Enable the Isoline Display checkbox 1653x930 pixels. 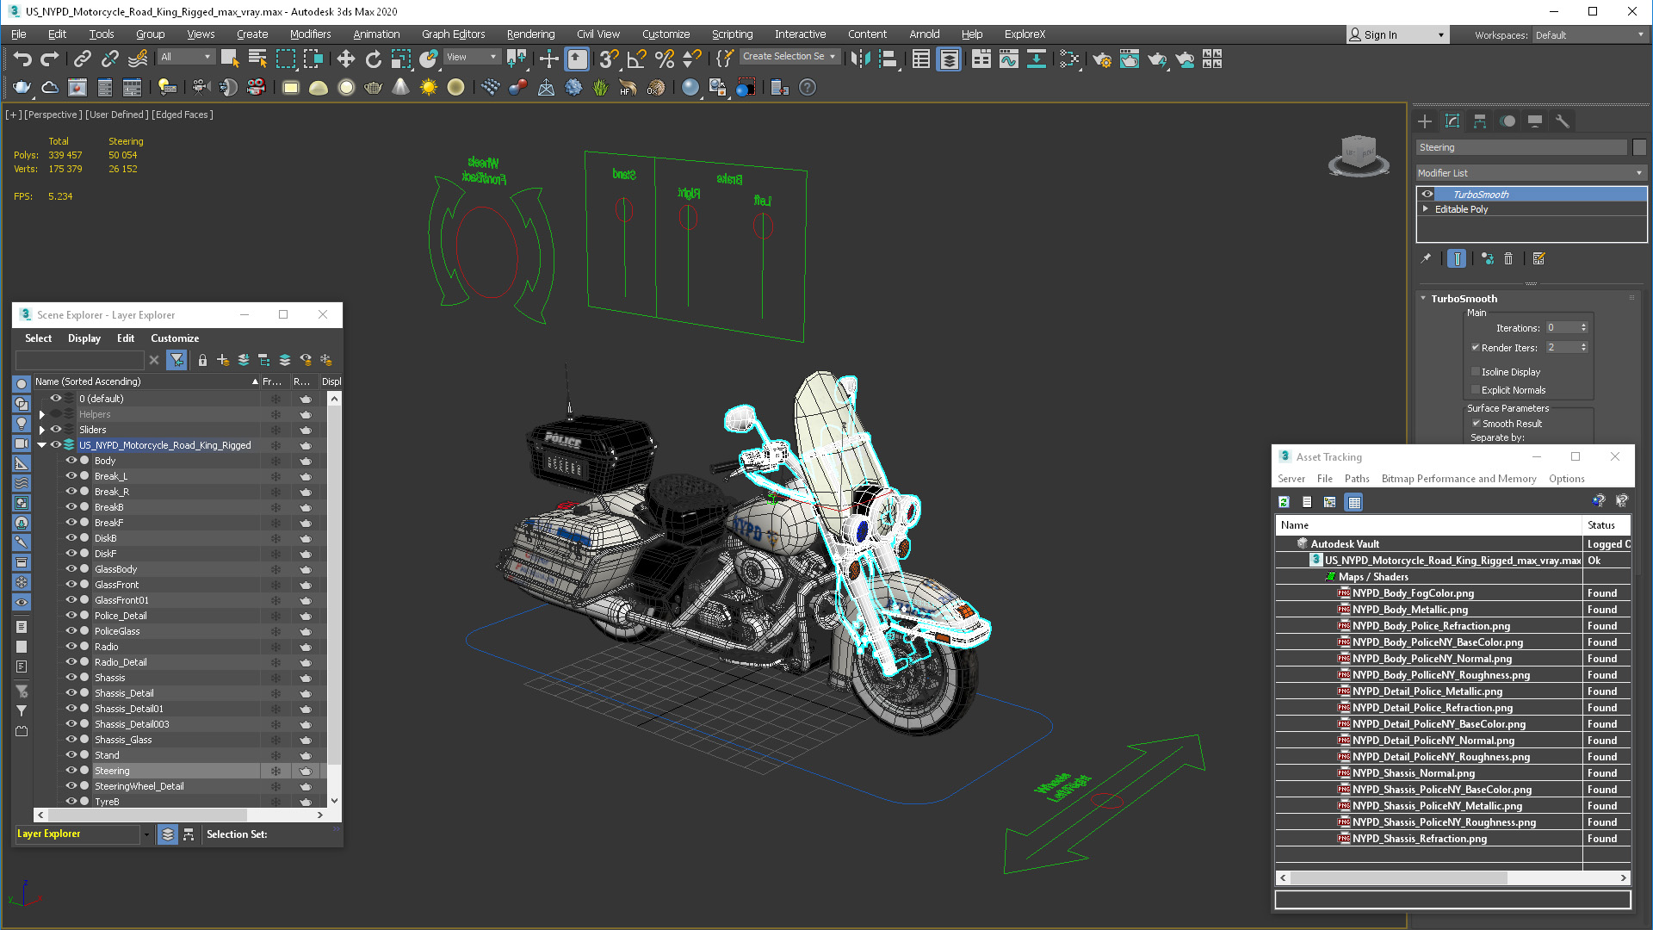point(1476,372)
